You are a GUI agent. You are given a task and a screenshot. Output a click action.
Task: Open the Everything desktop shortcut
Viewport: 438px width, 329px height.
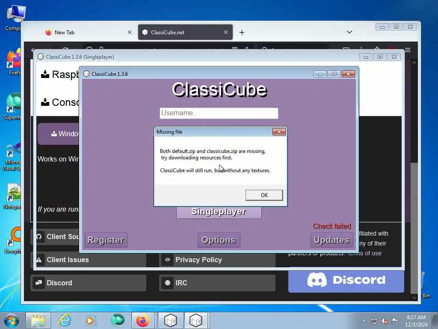[x=12, y=241]
